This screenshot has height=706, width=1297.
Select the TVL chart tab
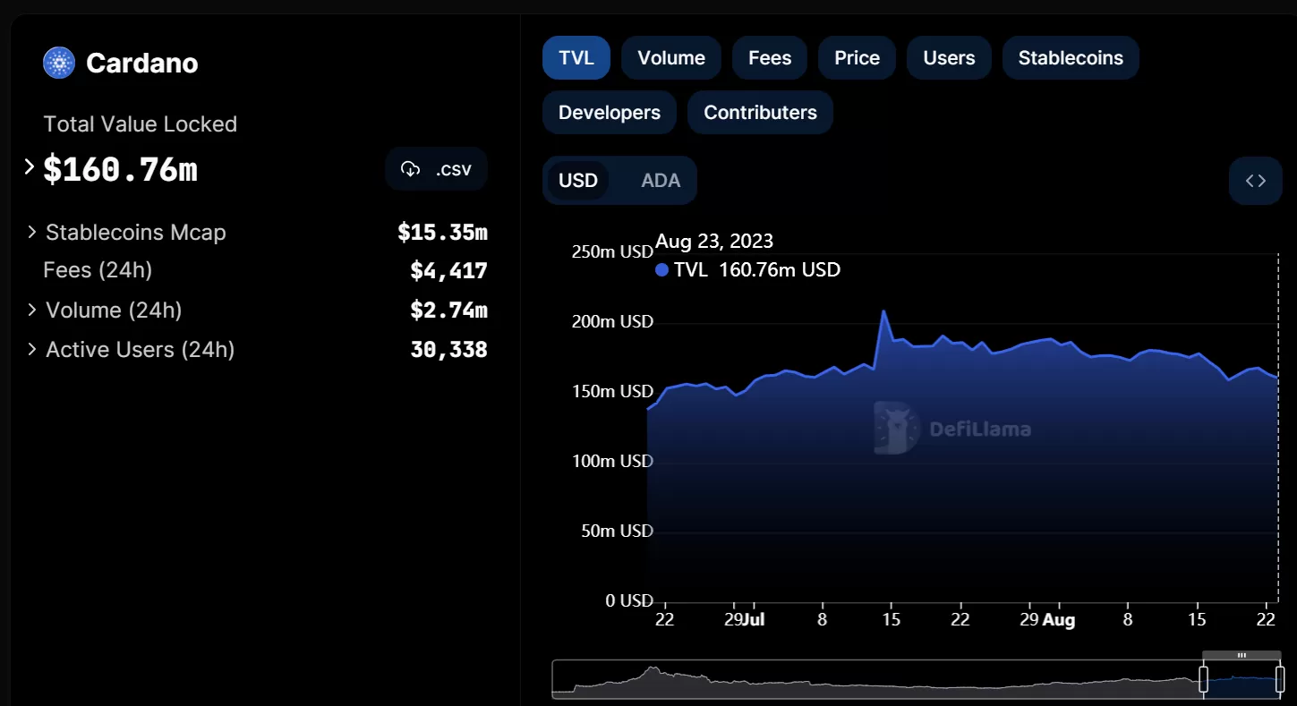coord(576,58)
